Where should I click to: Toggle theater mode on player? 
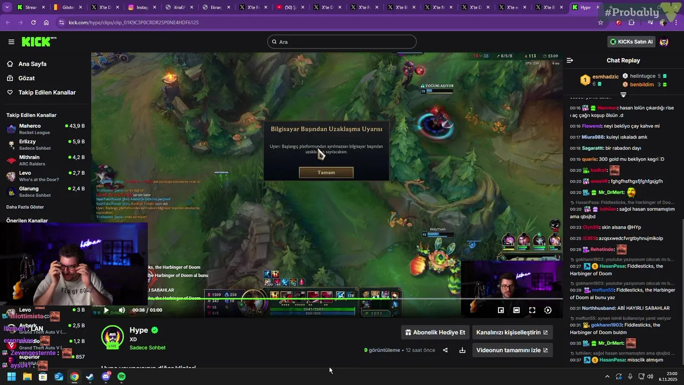tap(516, 310)
